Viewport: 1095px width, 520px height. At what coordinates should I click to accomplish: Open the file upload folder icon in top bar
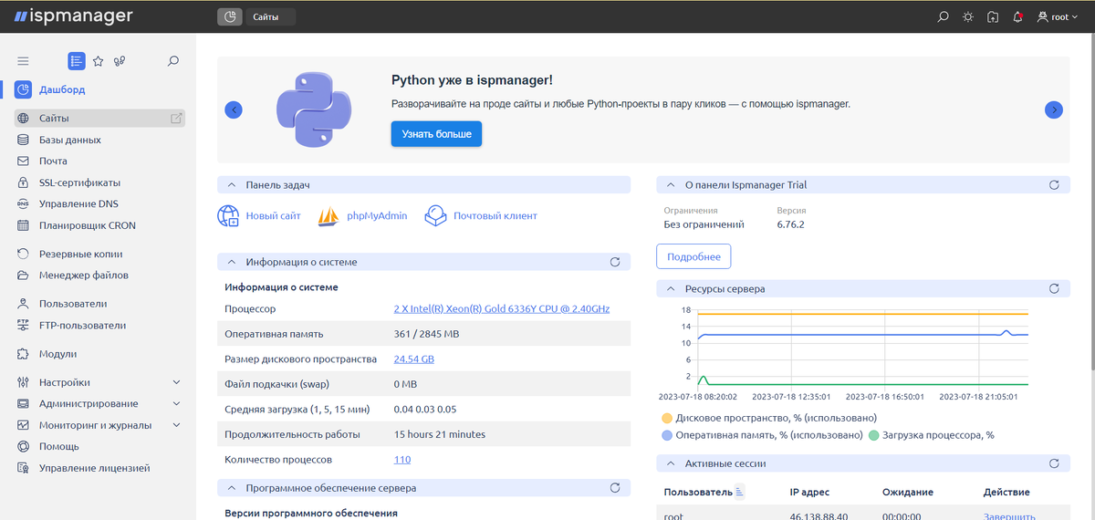[993, 16]
